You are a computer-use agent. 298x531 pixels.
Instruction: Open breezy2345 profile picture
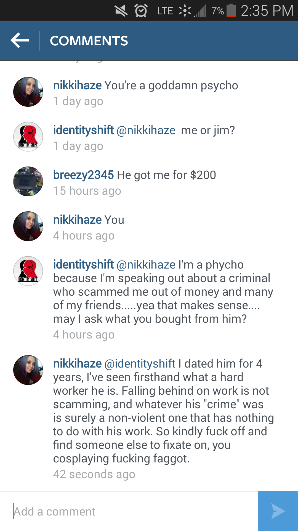(x=28, y=181)
